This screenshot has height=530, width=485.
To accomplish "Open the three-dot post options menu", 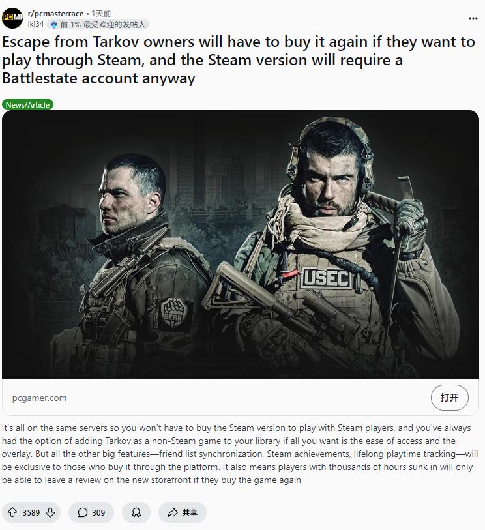I will (473, 18).
